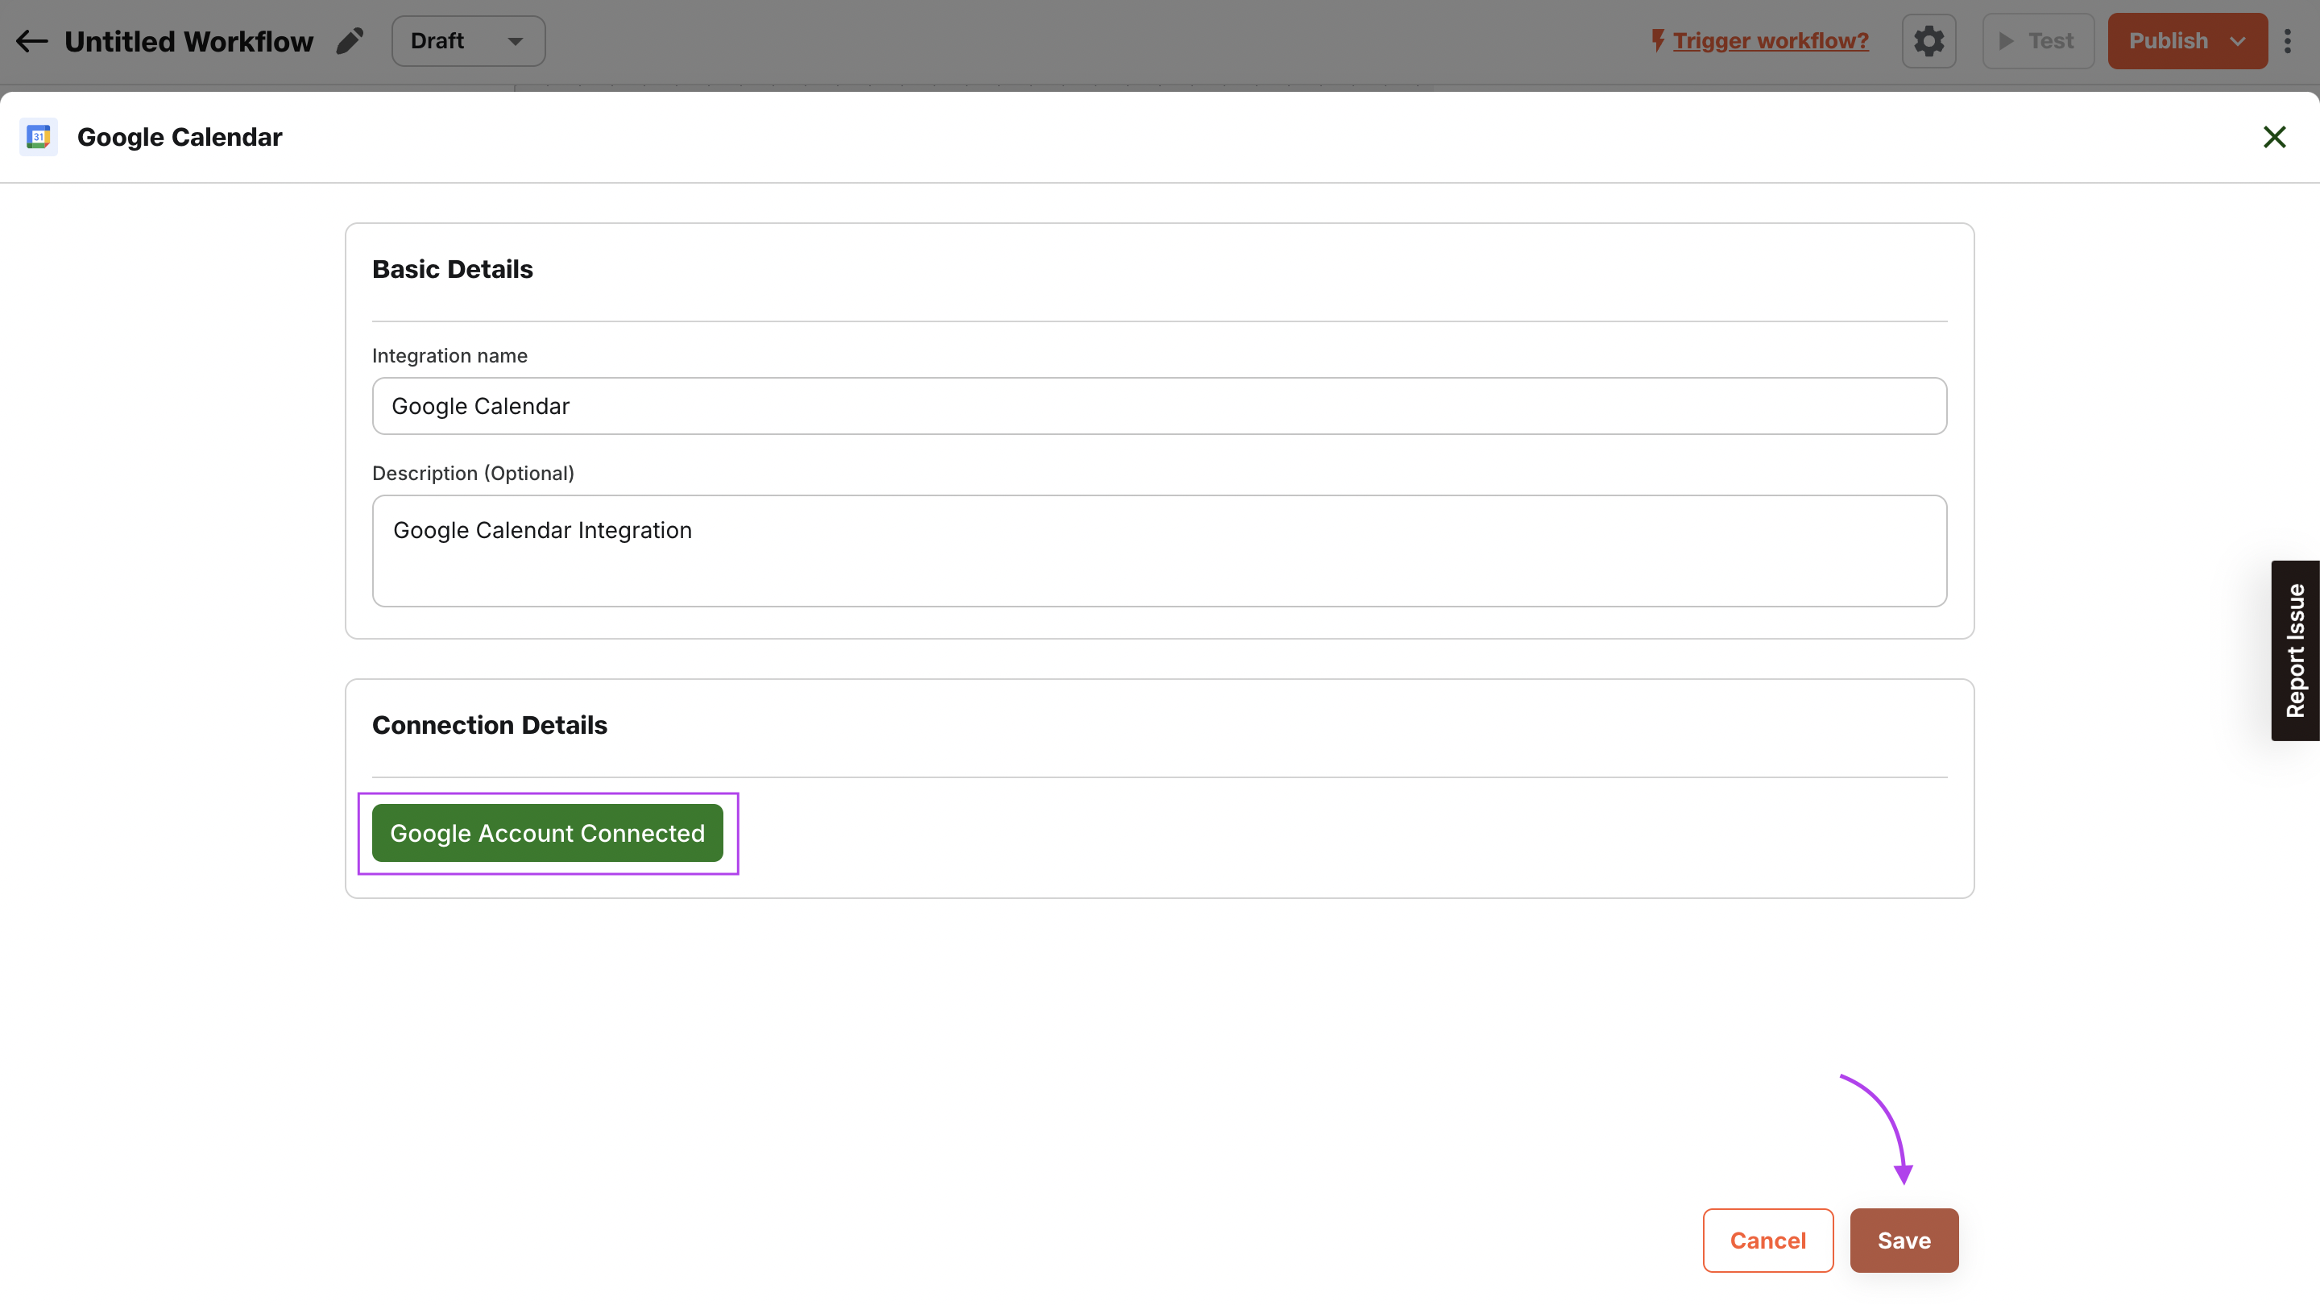2320x1305 pixels.
Task: Select the Cancel option
Action: coord(1769,1240)
